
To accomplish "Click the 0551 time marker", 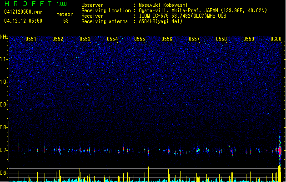I will (x=31, y=39).
